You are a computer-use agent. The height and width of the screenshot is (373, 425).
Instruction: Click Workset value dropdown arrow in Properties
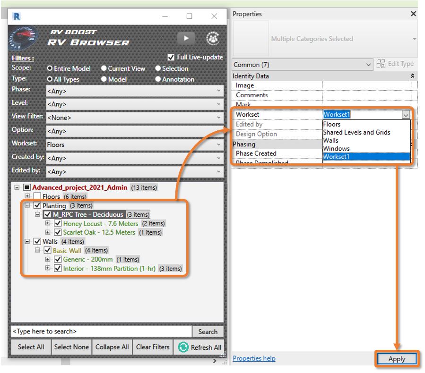(x=406, y=115)
